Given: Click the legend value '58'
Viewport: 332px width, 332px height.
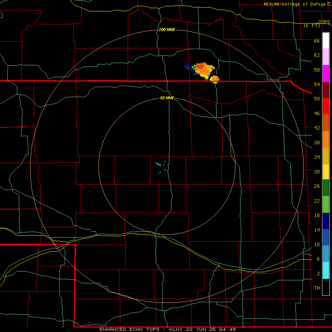Looking at the screenshot, I should [317, 70].
